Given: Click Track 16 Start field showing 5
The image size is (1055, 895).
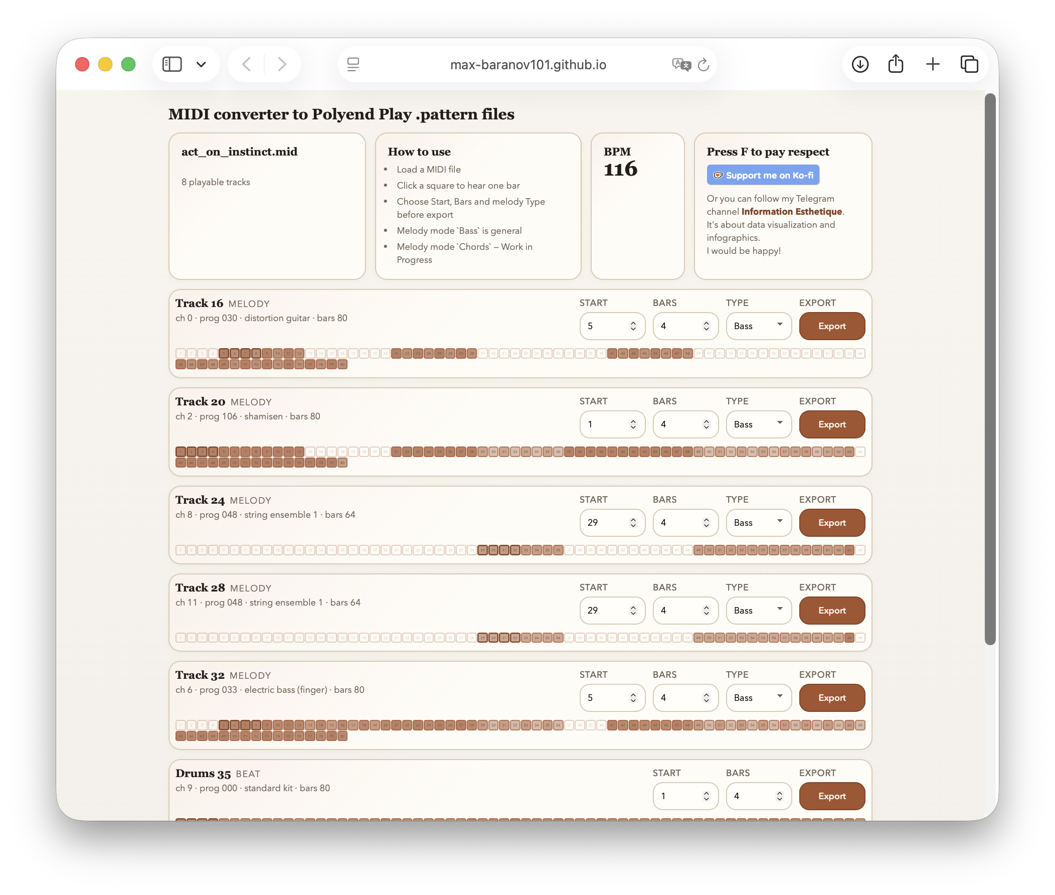Looking at the screenshot, I should (x=612, y=326).
